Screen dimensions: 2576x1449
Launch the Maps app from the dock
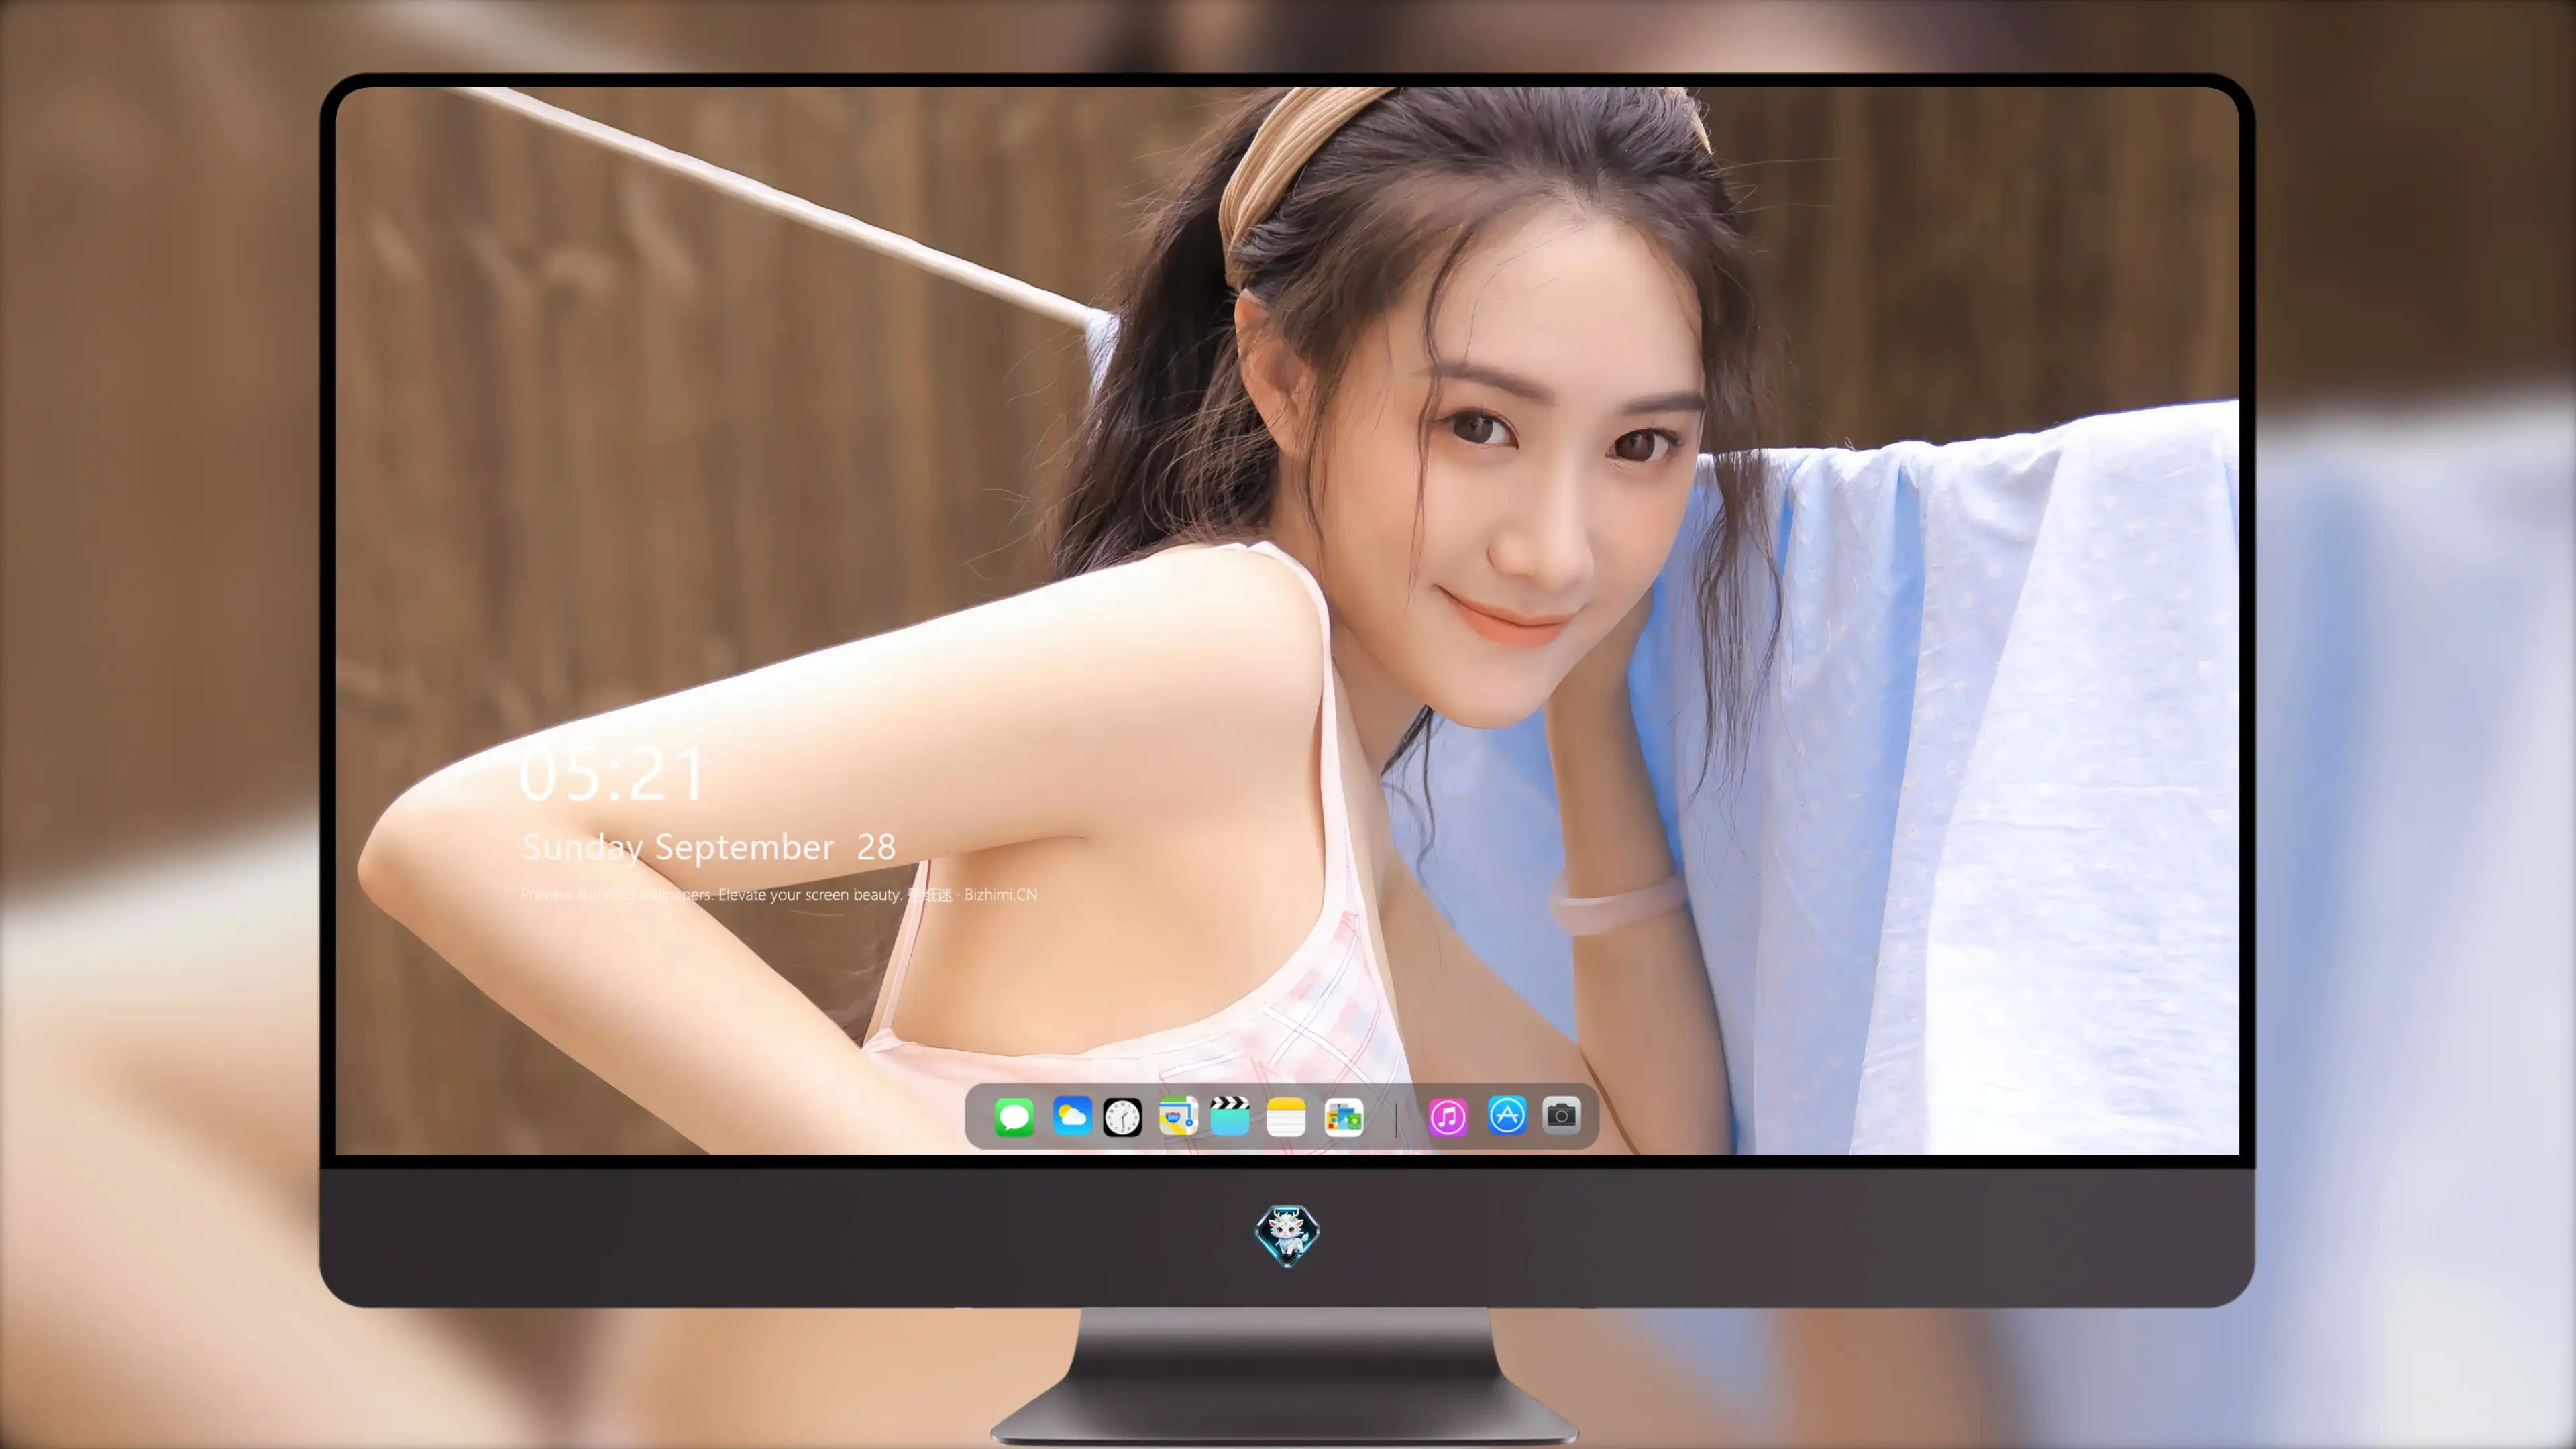click(x=1178, y=1116)
